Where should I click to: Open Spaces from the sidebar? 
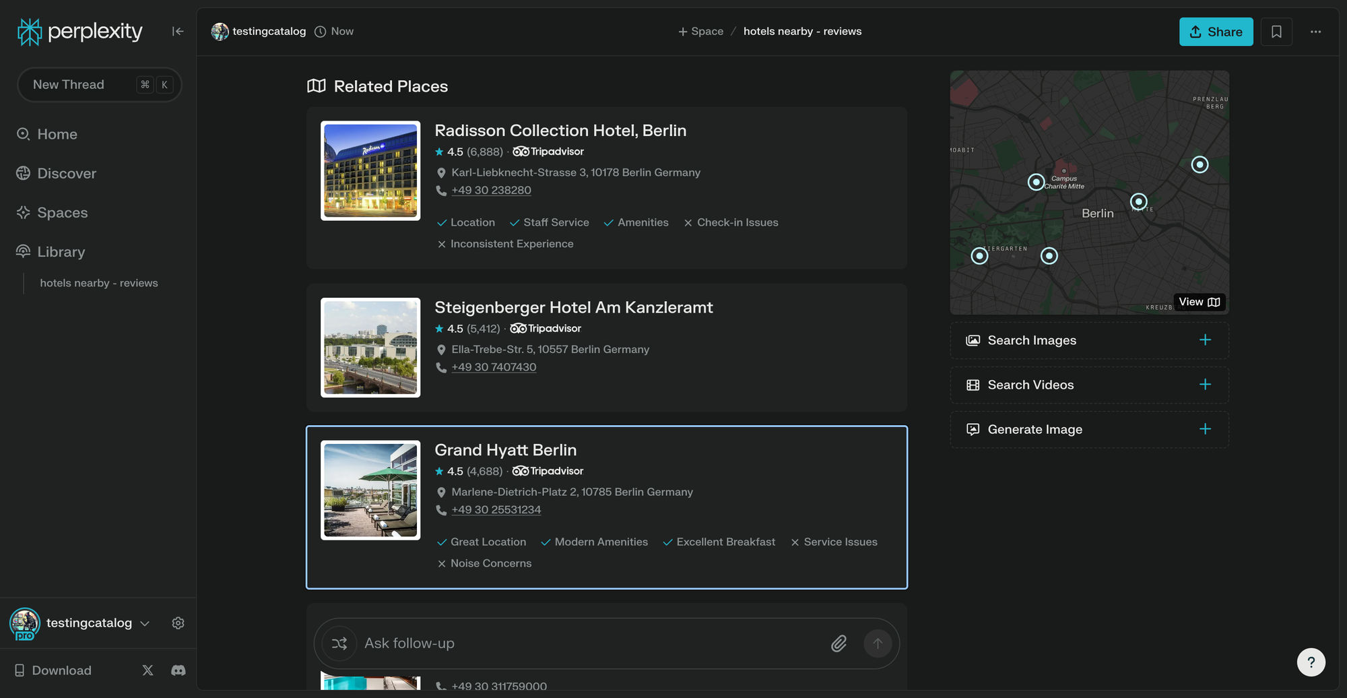tap(53, 212)
